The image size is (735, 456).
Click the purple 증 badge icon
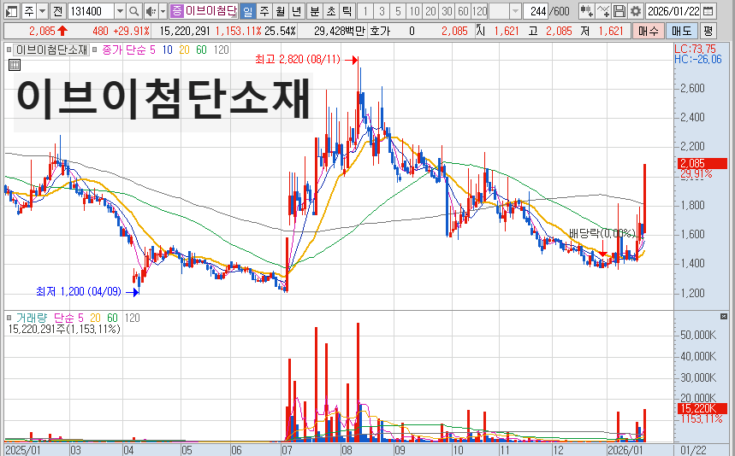tap(176, 11)
